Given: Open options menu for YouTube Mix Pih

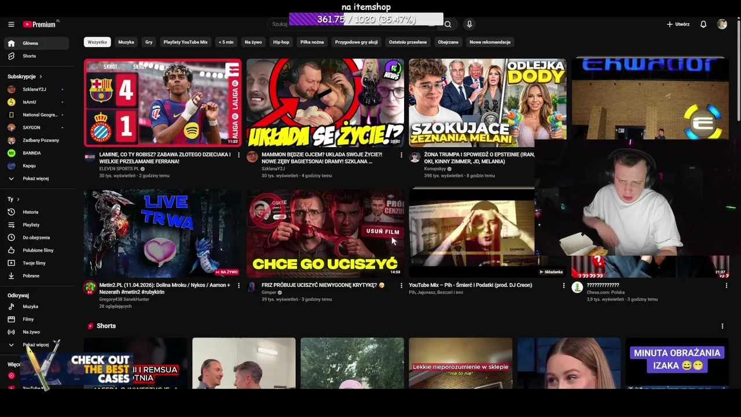Looking at the screenshot, I should (564, 286).
